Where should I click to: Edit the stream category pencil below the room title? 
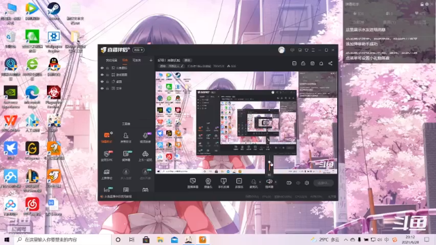point(182,66)
